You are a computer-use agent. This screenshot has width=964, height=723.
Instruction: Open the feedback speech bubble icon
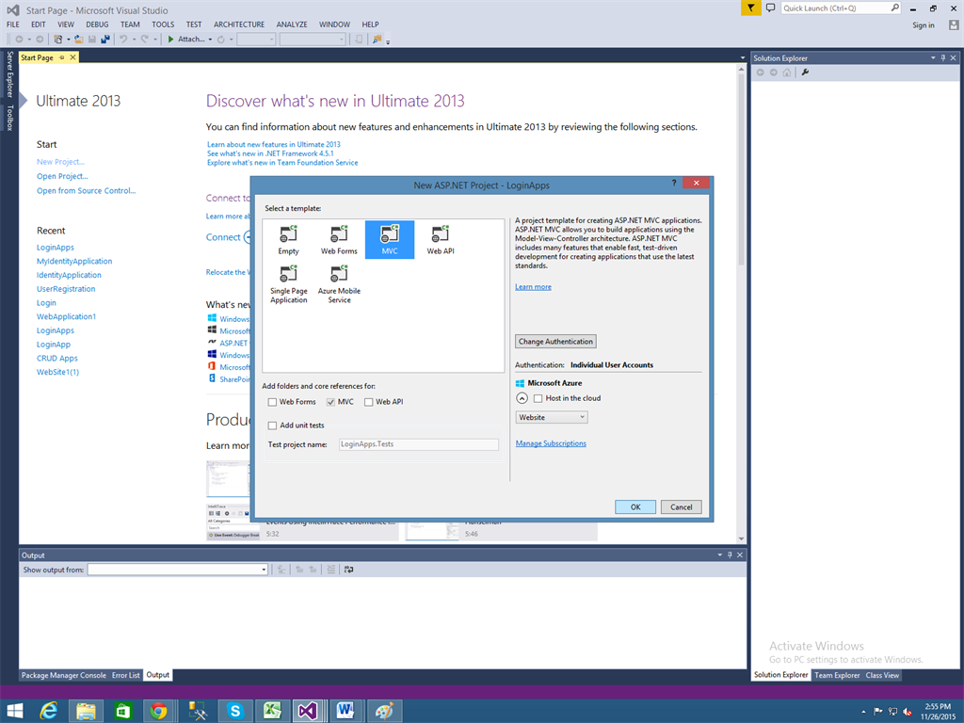[x=770, y=8]
